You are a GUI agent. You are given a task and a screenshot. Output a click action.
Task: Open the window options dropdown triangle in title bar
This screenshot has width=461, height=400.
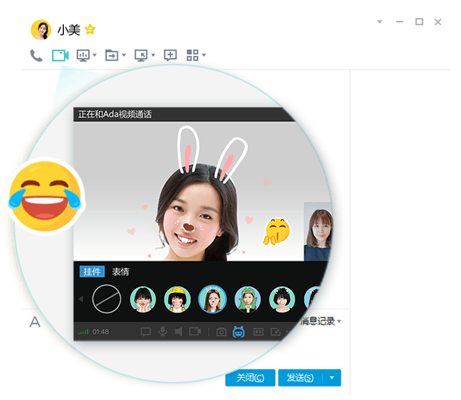tap(380, 22)
